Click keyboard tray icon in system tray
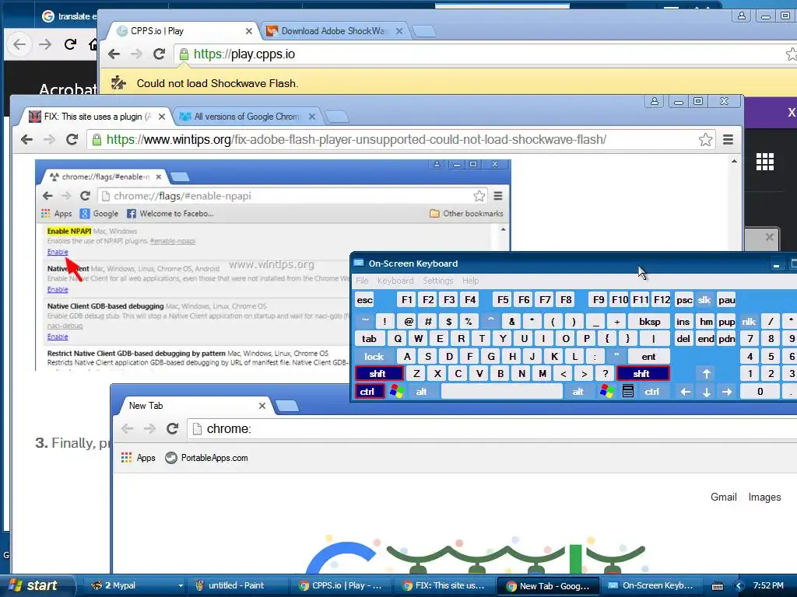This screenshot has height=597, width=797. (718, 586)
